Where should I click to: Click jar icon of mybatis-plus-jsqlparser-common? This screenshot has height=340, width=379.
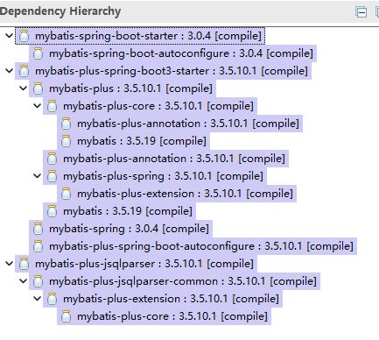(38, 281)
